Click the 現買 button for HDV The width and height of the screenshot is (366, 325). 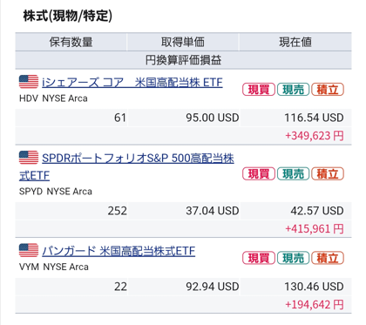pos(259,90)
